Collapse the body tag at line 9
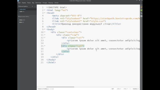Screen dimensions: 160x90 coord(45,29)
